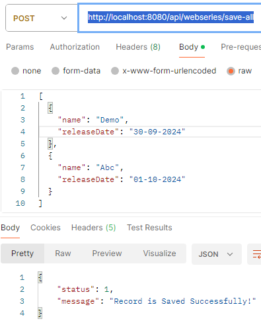Open the response Cookies tab
The image size is (261, 321).
(46, 228)
